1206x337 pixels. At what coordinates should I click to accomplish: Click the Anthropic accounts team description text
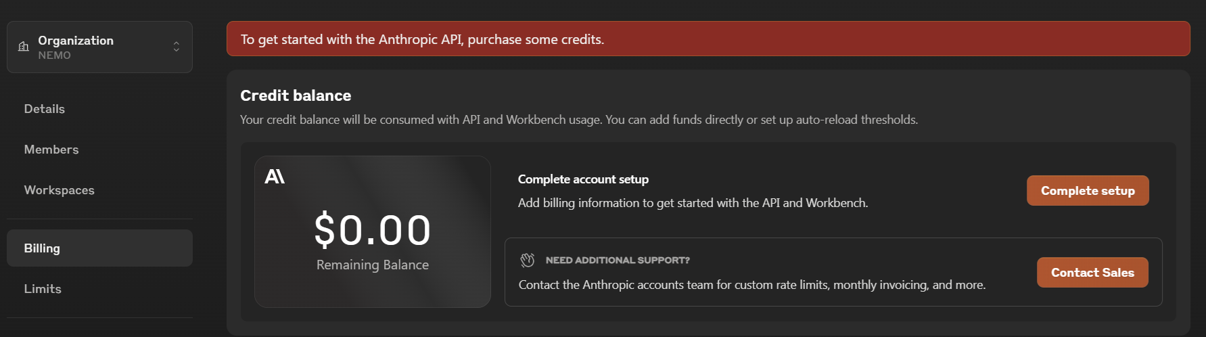pos(752,285)
